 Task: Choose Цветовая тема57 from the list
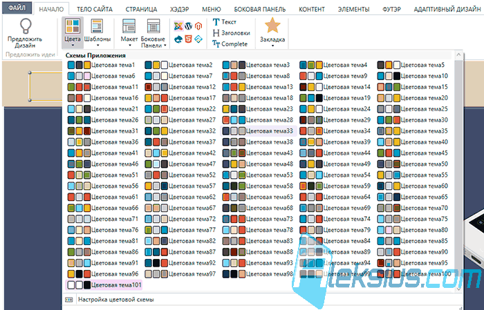(180, 186)
